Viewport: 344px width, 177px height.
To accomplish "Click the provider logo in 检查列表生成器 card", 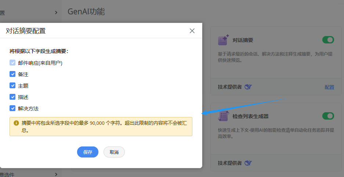I will coord(249,163).
